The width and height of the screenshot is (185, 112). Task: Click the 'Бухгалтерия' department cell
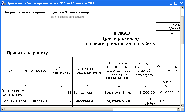pos(88,93)
